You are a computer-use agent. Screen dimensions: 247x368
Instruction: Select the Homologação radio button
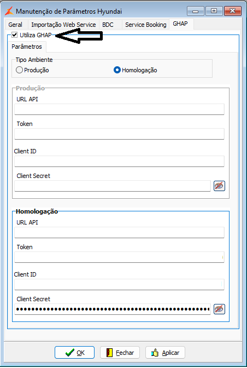click(x=117, y=70)
